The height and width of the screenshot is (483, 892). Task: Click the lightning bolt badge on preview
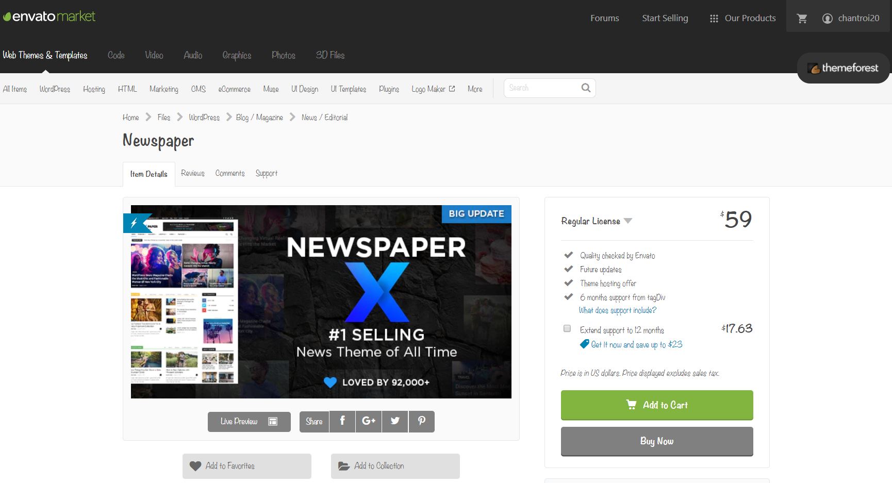coord(134,223)
